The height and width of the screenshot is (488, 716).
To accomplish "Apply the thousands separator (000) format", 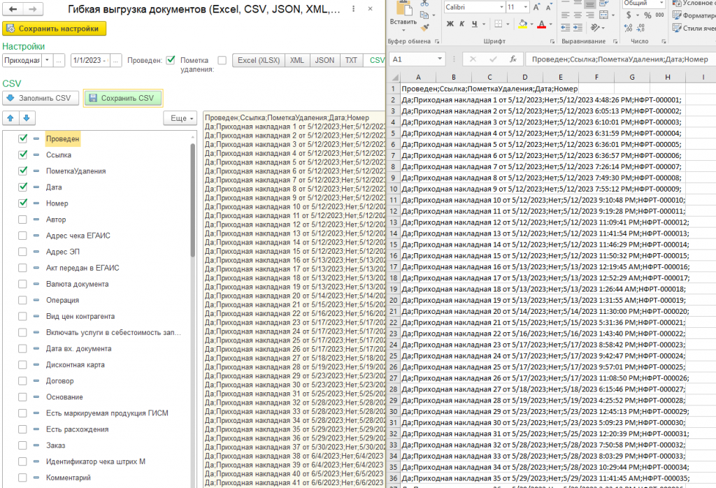I will [659, 15].
